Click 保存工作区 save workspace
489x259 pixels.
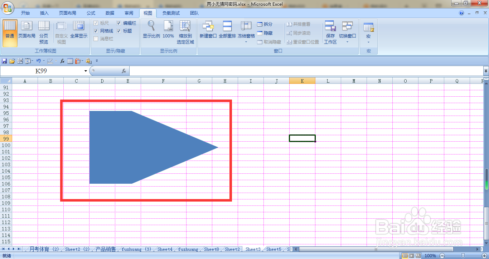(330, 32)
